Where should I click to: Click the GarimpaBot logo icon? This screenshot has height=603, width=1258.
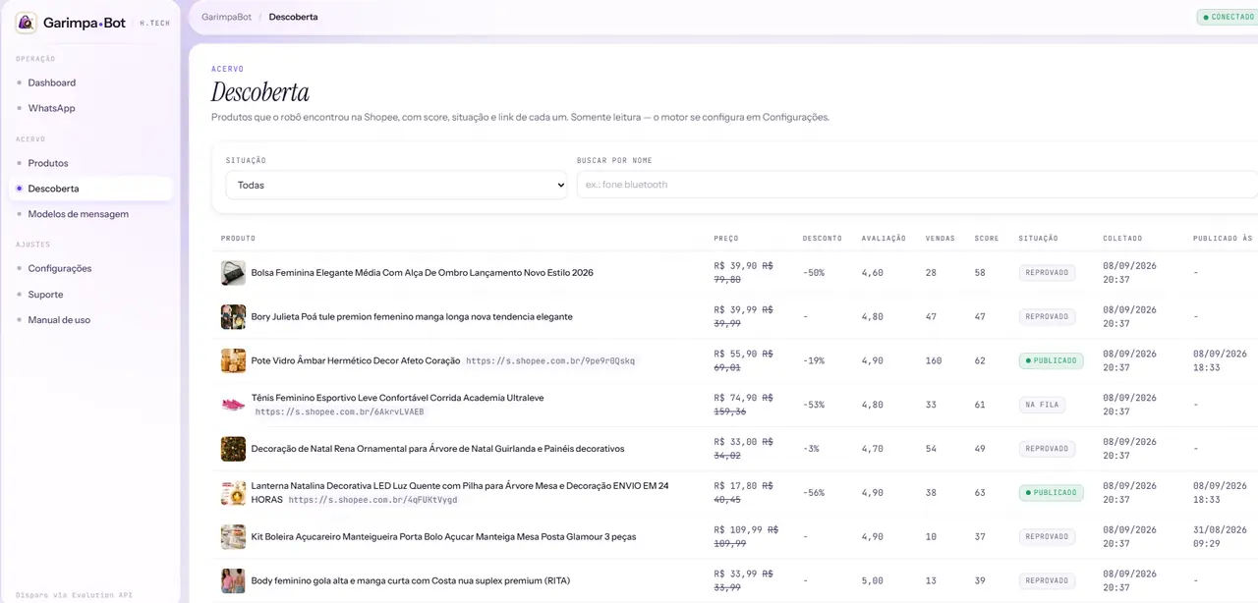point(27,23)
